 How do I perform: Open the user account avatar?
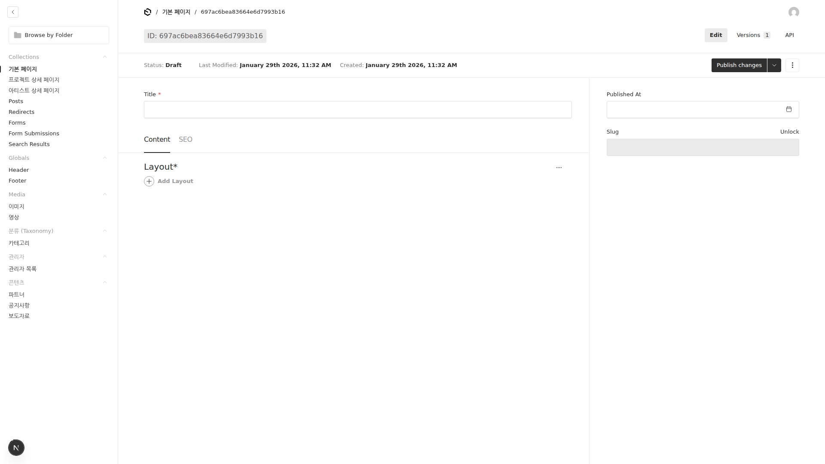tap(794, 12)
